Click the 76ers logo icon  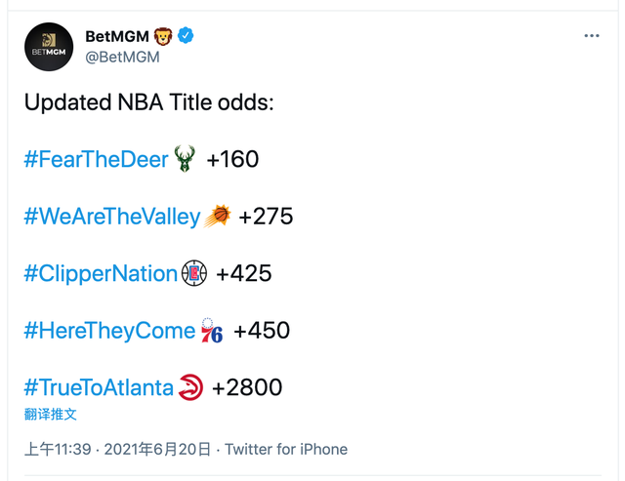[x=212, y=332]
